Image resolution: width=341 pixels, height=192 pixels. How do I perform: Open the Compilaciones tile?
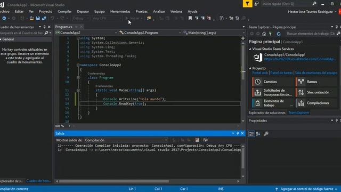[x=316, y=103]
